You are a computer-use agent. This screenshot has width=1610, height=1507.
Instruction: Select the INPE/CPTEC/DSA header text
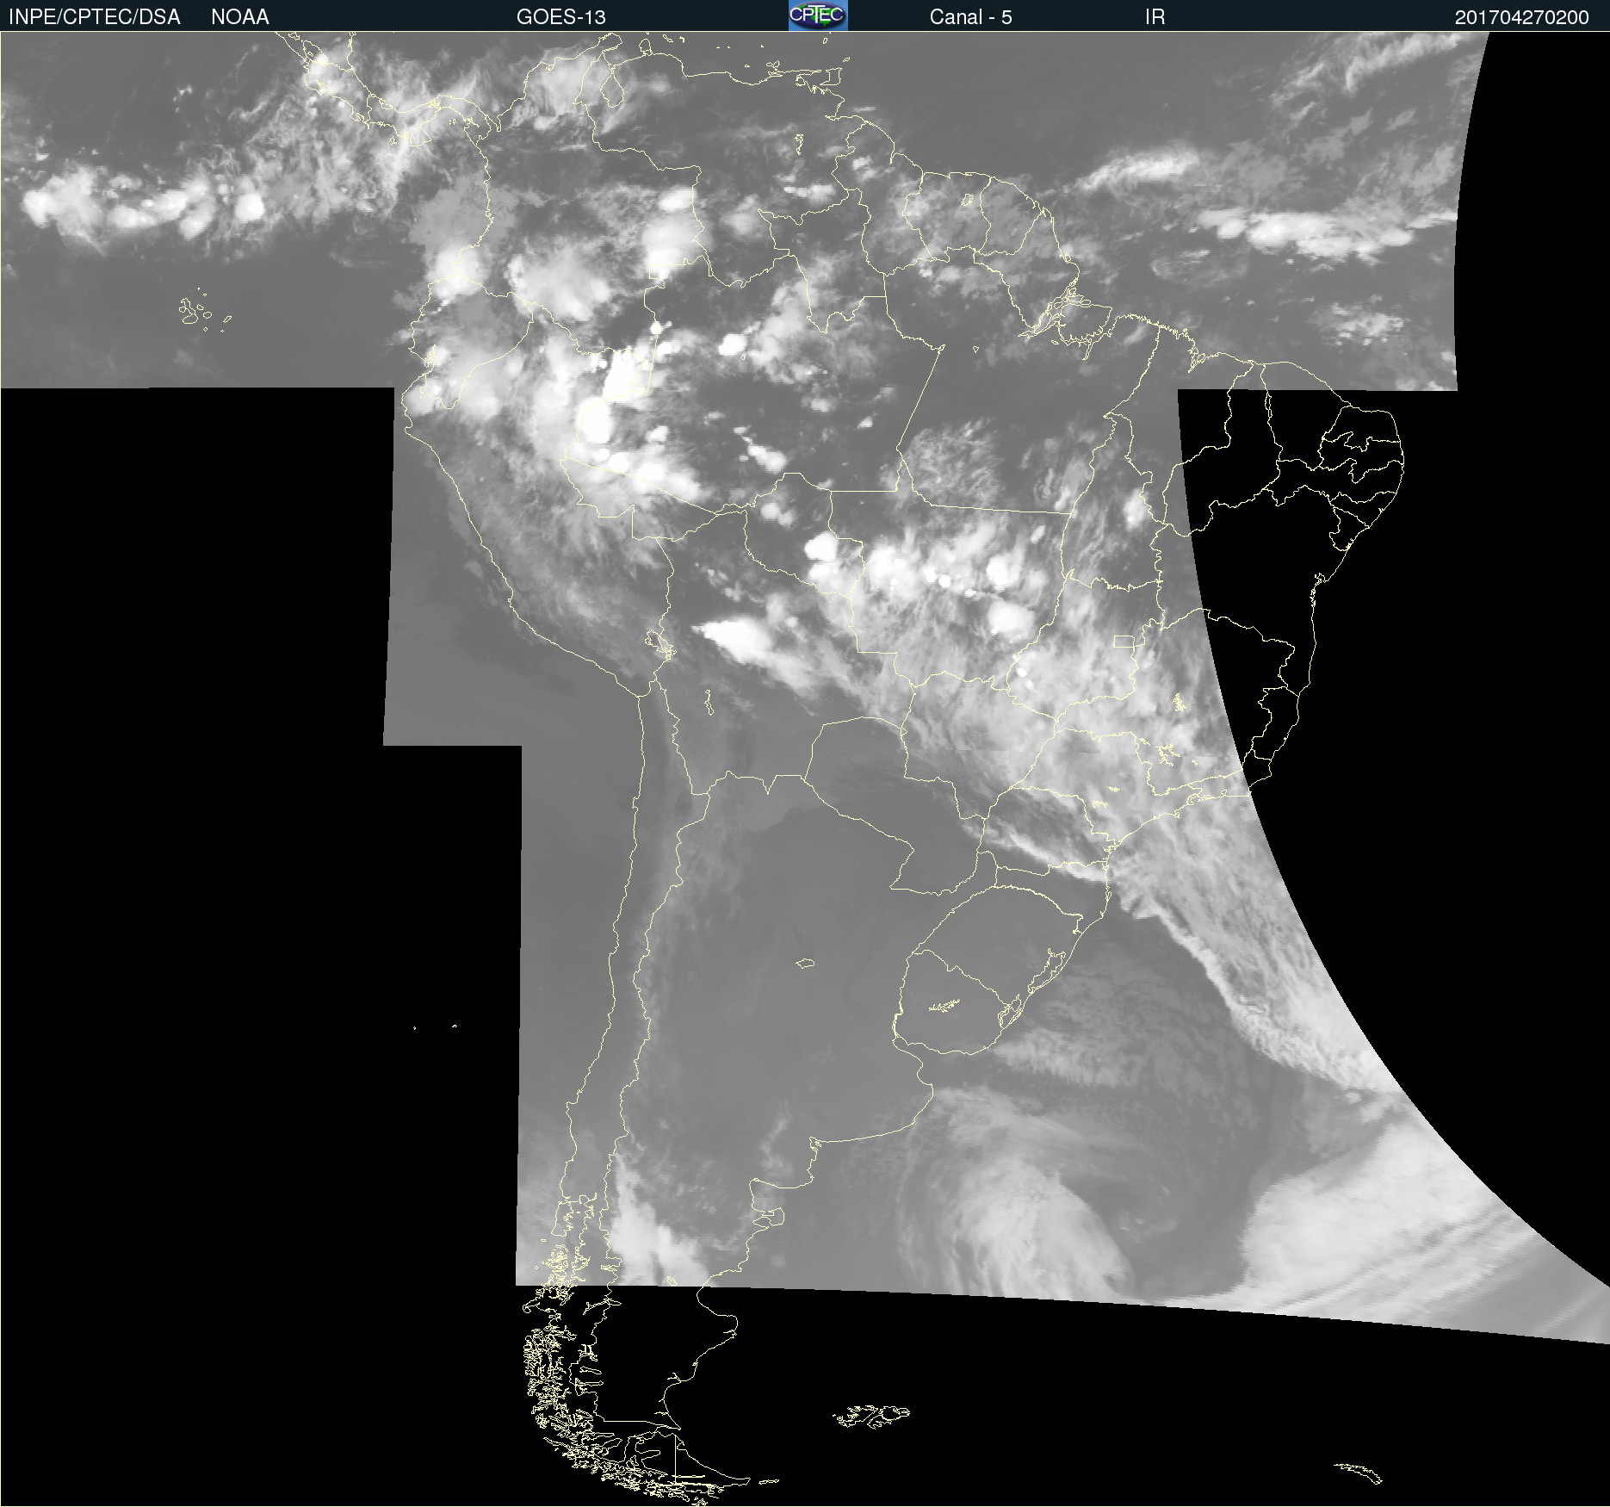coord(95,17)
